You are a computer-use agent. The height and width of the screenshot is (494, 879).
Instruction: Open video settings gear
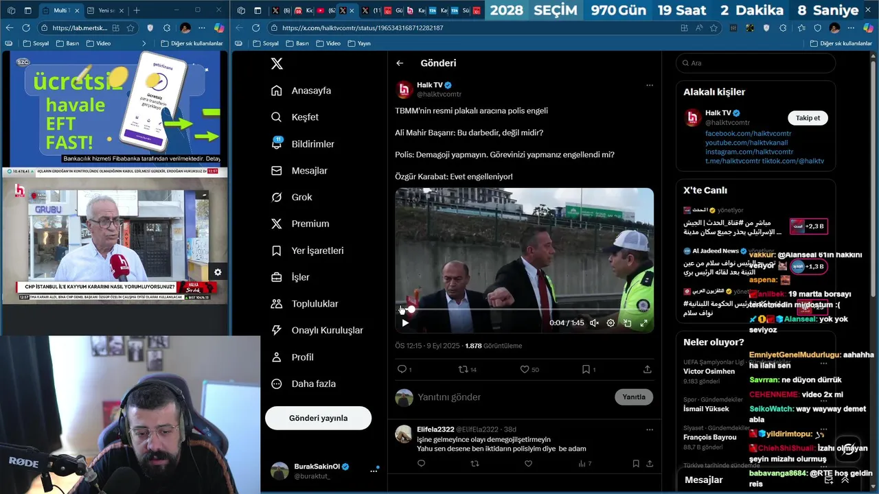click(610, 323)
